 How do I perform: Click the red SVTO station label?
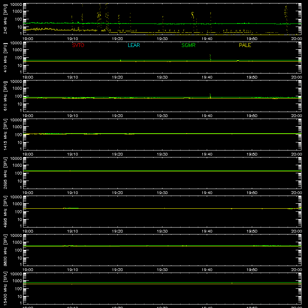tap(78, 45)
